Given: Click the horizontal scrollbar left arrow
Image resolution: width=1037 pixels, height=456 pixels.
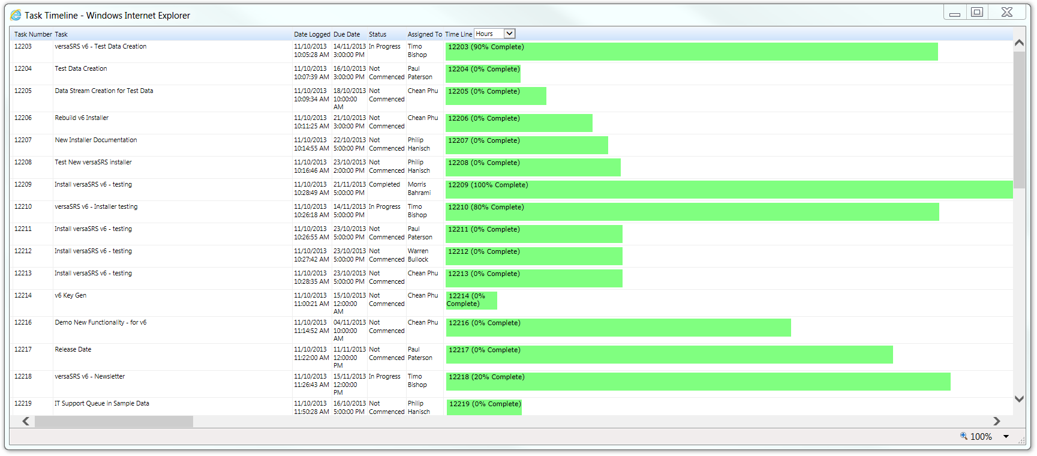Looking at the screenshot, I should coord(26,421).
